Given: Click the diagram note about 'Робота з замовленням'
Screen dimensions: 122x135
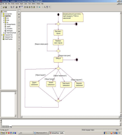Looking at the screenshot, I should [73, 17].
